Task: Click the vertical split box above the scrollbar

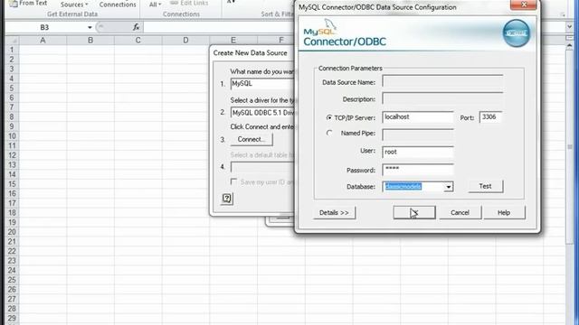Action: tap(569, 38)
